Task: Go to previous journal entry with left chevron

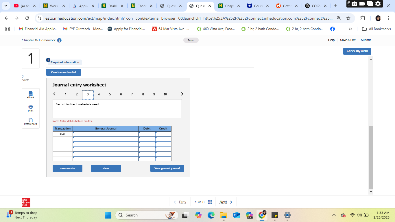Action: tap(54, 94)
